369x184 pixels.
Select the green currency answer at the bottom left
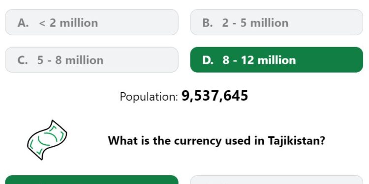[92, 180]
